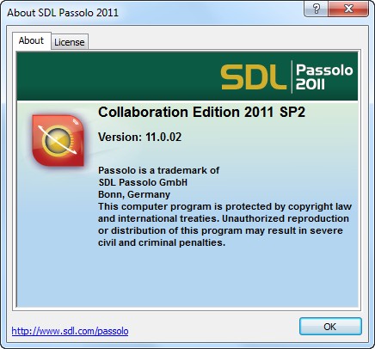
Task: Switch to the License tab
Action: pyautogui.click(x=70, y=42)
